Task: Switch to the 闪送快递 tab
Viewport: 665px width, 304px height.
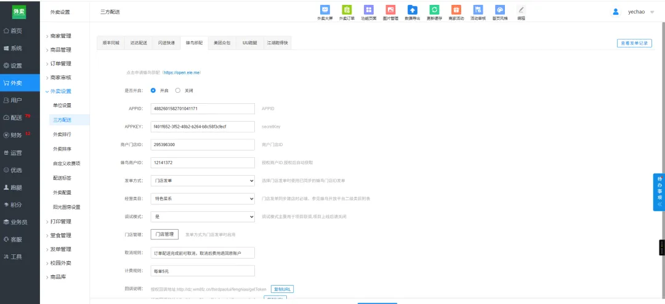Action: (166, 43)
